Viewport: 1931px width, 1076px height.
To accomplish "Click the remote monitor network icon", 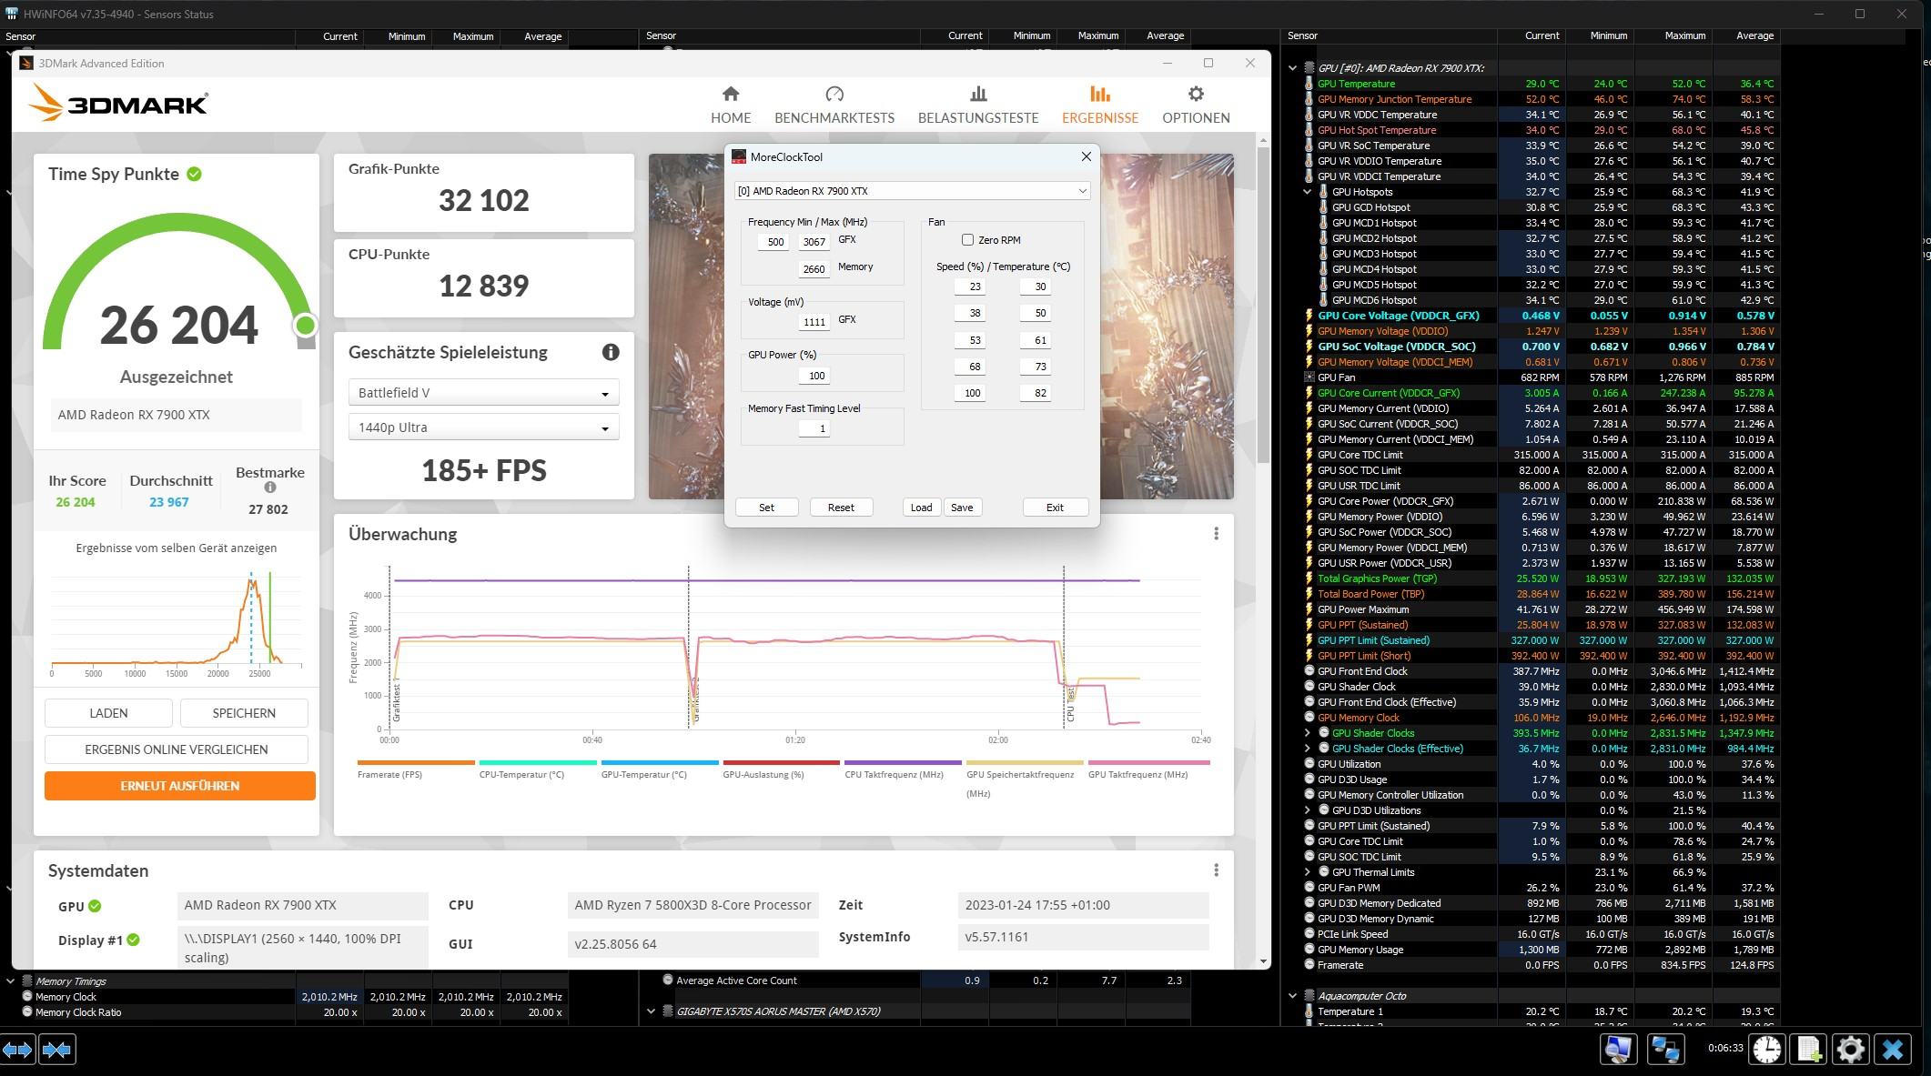I will pos(1664,1050).
